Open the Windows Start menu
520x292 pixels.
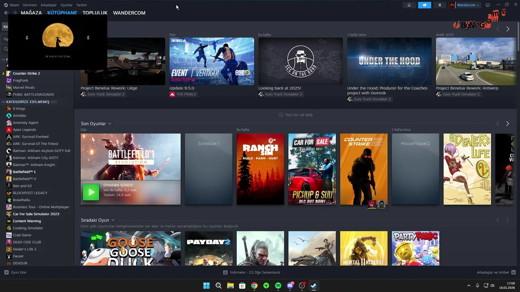tap(206, 286)
